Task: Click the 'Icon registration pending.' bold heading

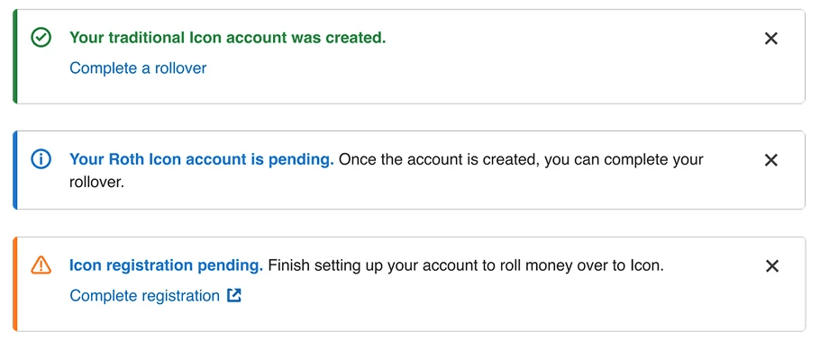Action: pyautogui.click(x=166, y=265)
